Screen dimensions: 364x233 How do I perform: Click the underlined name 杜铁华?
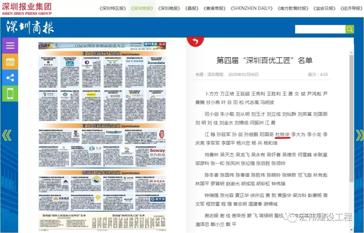tap(282, 135)
